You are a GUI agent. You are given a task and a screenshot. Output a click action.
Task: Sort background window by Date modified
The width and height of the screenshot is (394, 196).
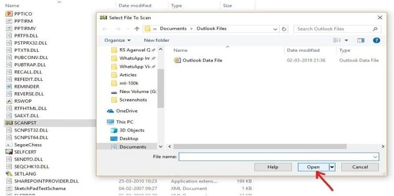pyautogui.click(x=135, y=5)
